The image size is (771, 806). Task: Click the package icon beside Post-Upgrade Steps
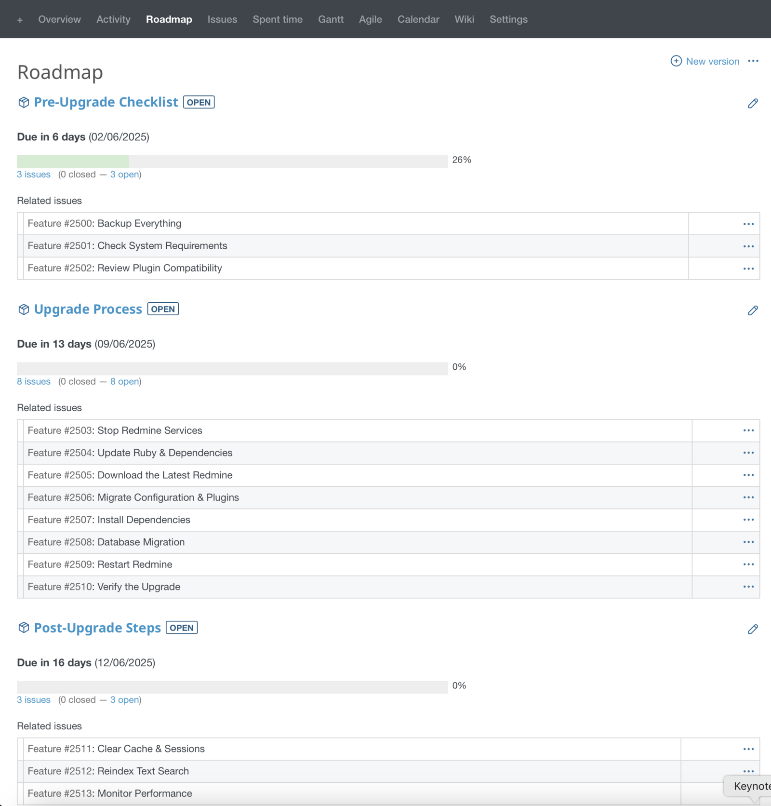click(x=24, y=628)
